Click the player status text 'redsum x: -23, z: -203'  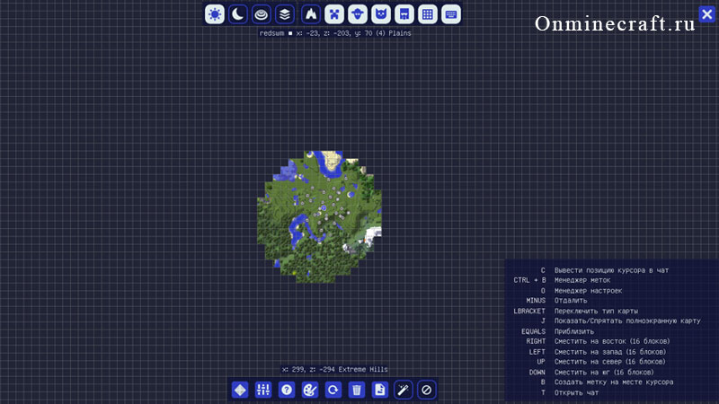pos(335,33)
